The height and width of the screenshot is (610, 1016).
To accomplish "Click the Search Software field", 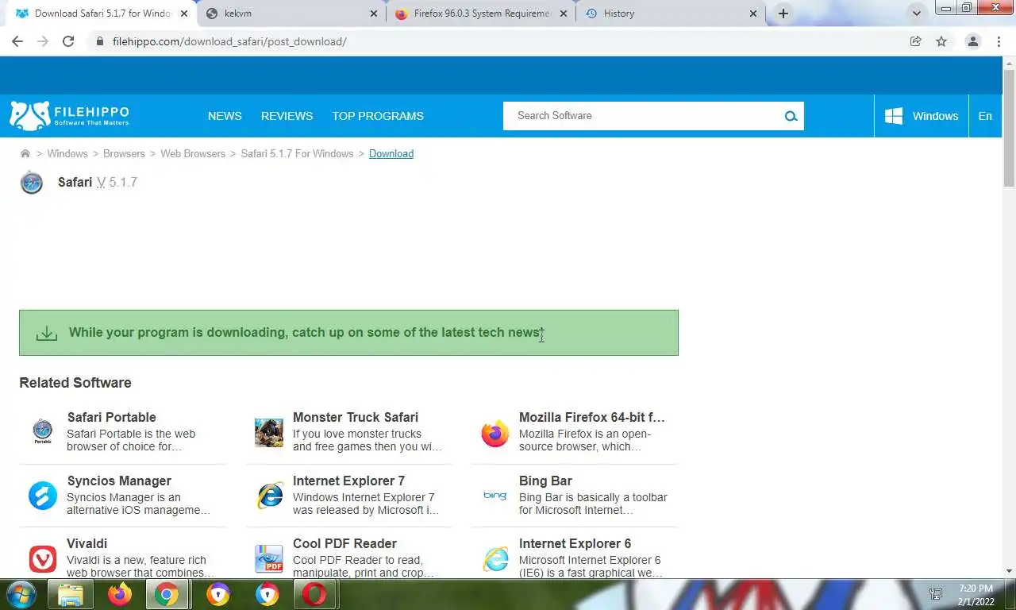I will tap(643, 116).
